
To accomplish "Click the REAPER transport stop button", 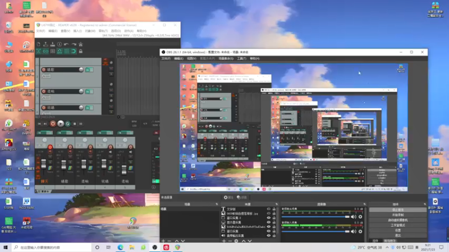I will [75, 124].
